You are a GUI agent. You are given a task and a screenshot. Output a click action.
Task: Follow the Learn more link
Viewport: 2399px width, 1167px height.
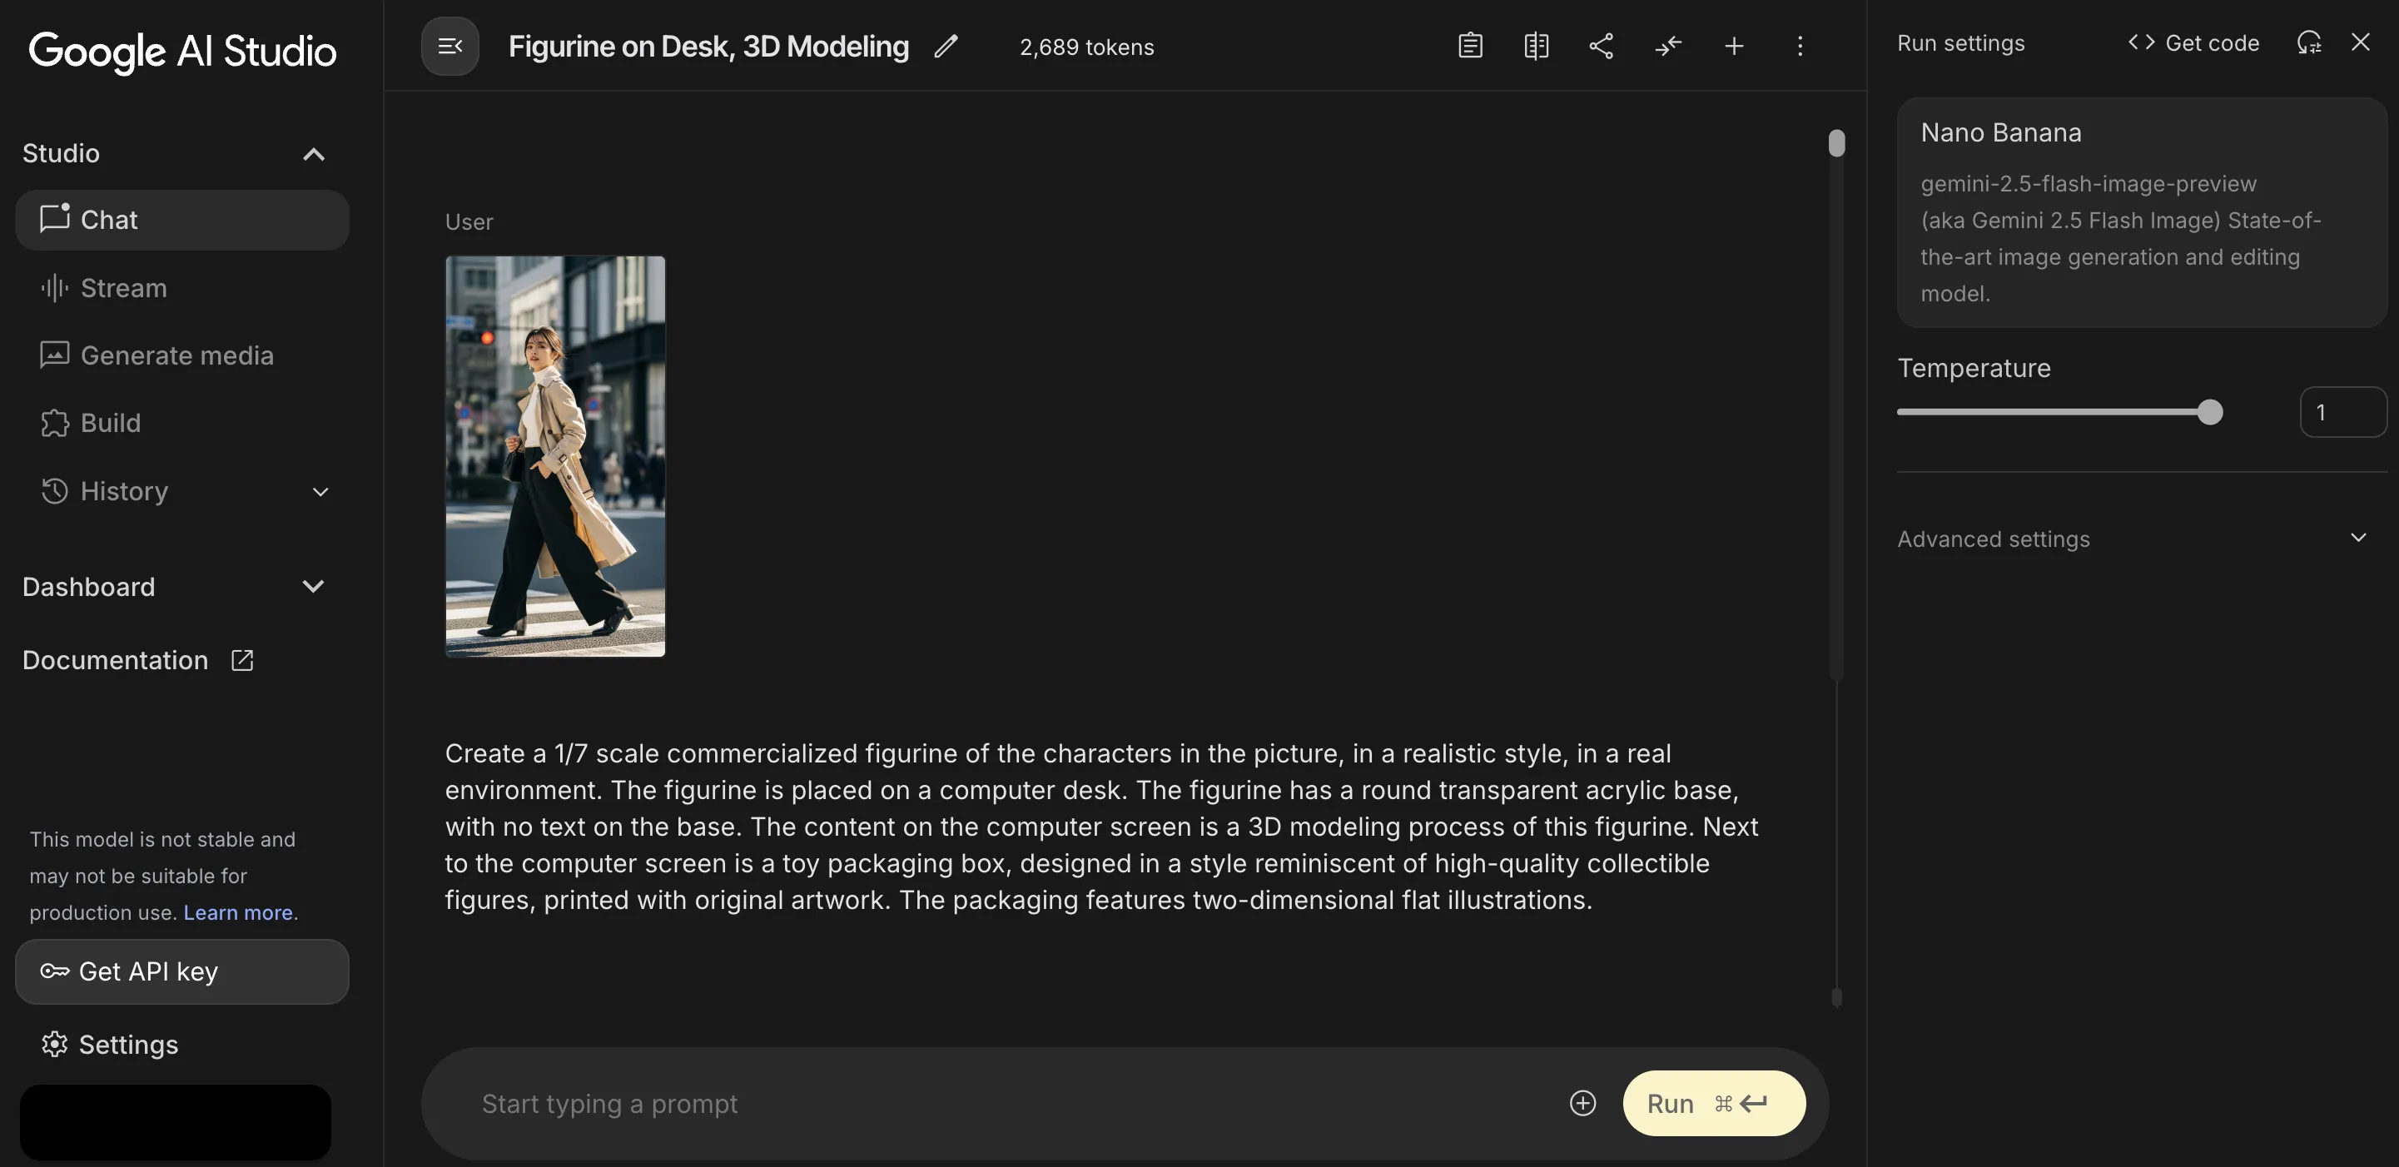pos(237,913)
